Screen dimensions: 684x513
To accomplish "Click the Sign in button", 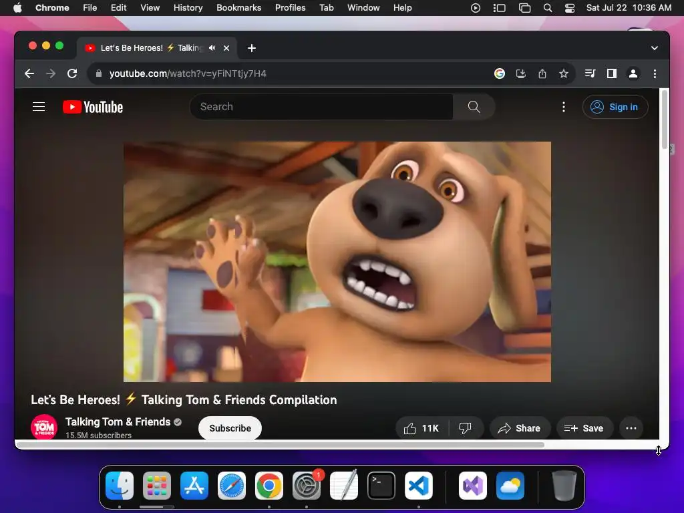I will tap(615, 107).
